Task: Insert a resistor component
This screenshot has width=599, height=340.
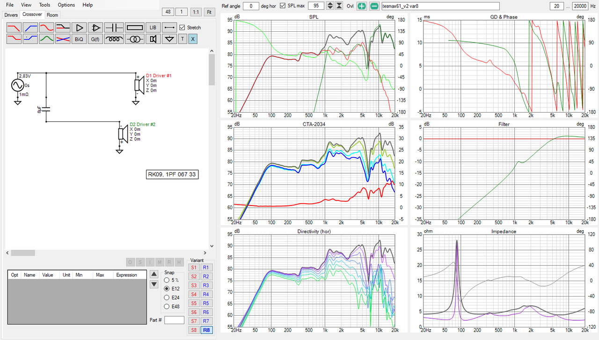Action: (x=134, y=28)
